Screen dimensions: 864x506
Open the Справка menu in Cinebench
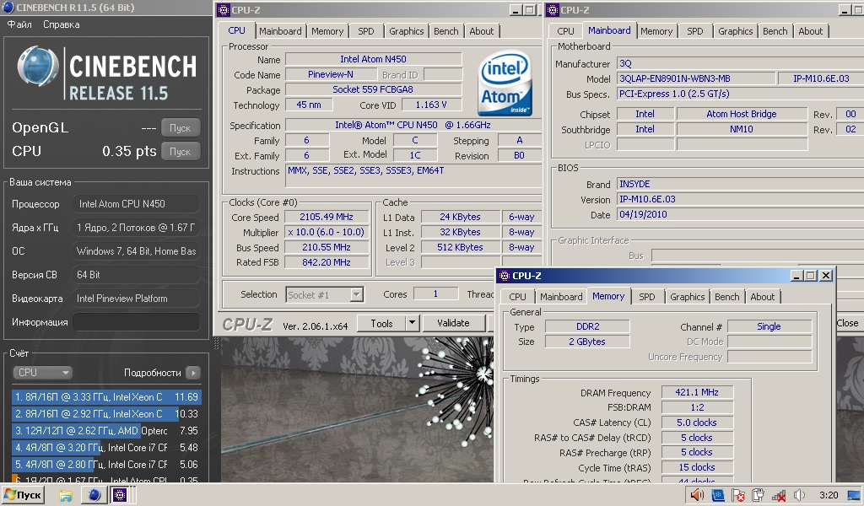[61, 24]
